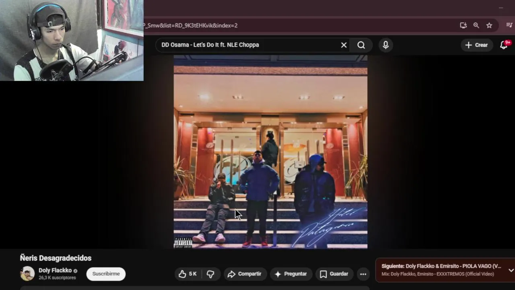515x290 pixels.
Task: Save video with Guardar button
Action: click(x=334, y=274)
